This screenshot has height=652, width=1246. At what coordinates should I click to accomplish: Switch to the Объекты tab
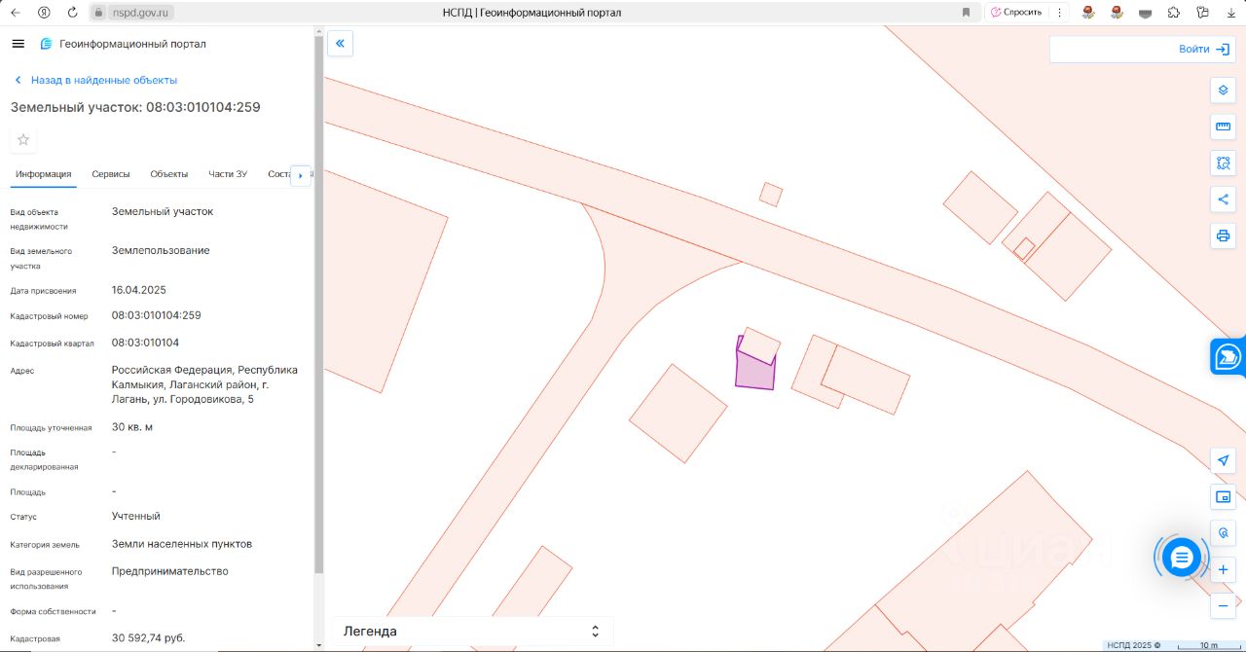(x=169, y=174)
